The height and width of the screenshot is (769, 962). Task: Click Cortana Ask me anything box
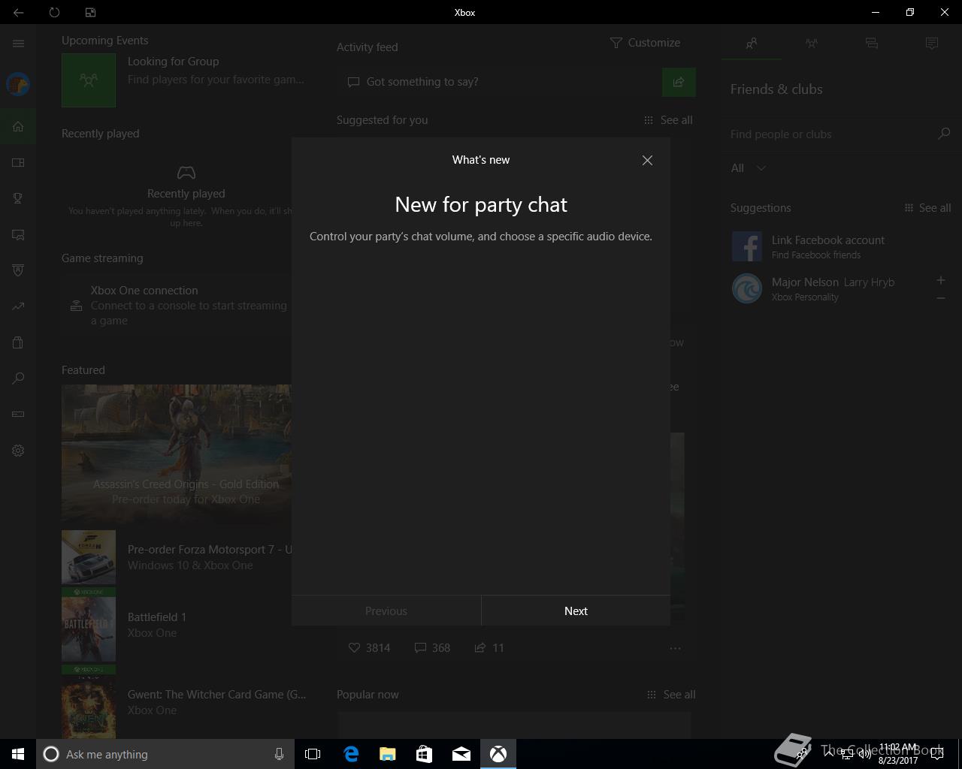click(x=165, y=754)
